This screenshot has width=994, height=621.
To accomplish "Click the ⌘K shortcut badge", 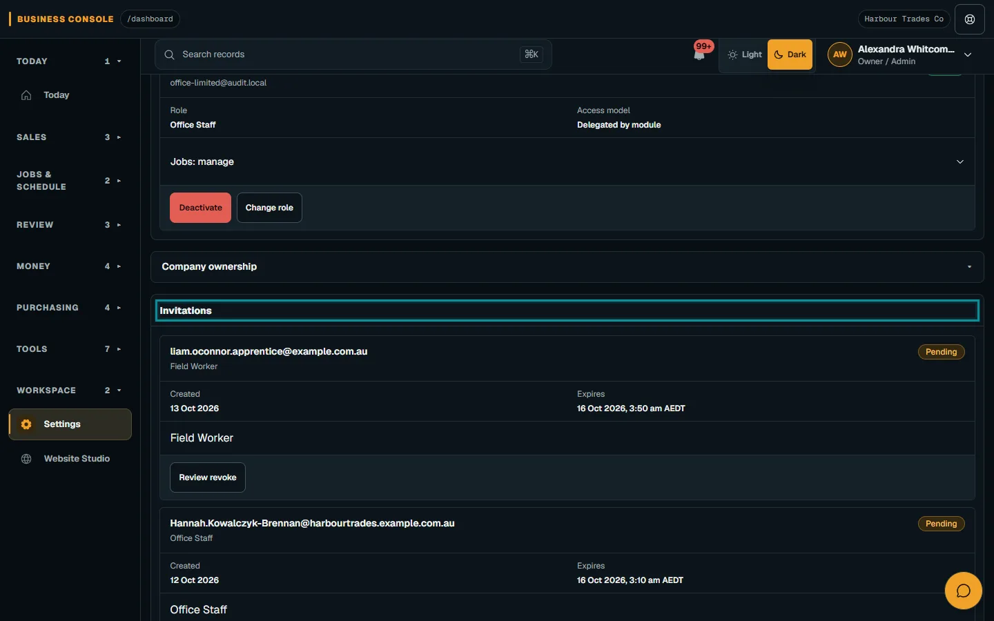I will [x=532, y=55].
